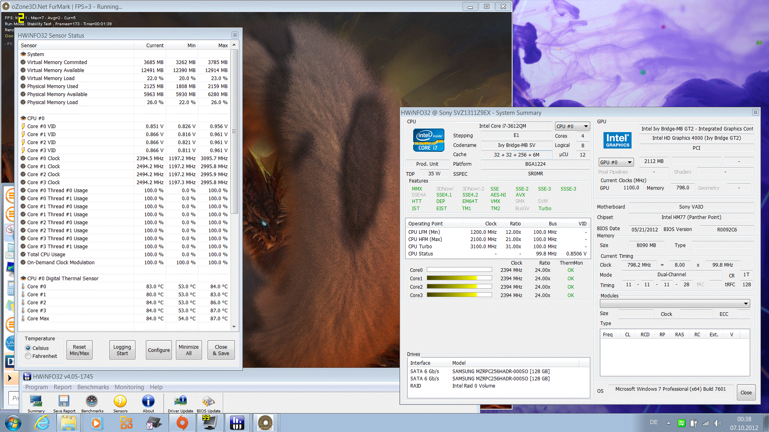This screenshot has height=432, width=769.
Task: Switch to Origin on the taskbar
Action: [x=182, y=423]
